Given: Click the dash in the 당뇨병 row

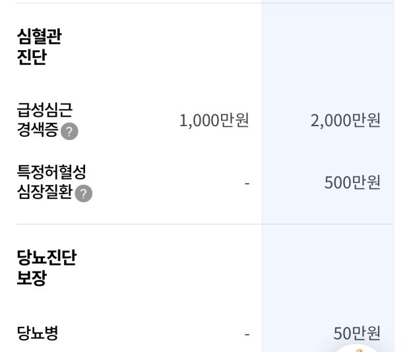Looking at the screenshot, I should tap(247, 334).
